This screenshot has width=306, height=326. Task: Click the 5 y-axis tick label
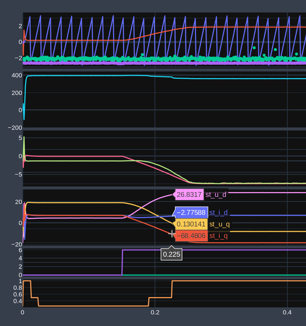(20, 138)
